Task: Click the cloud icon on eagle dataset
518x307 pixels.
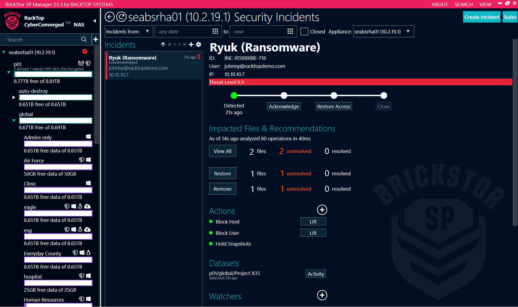Action: tap(87, 206)
